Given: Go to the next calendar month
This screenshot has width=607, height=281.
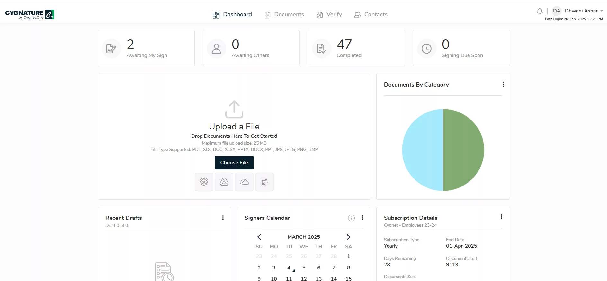Looking at the screenshot, I should [x=348, y=237].
